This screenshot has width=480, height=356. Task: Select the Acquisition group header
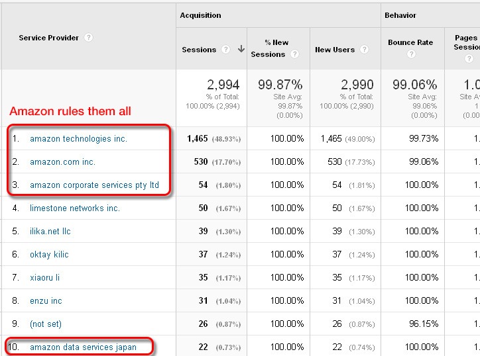[200, 15]
